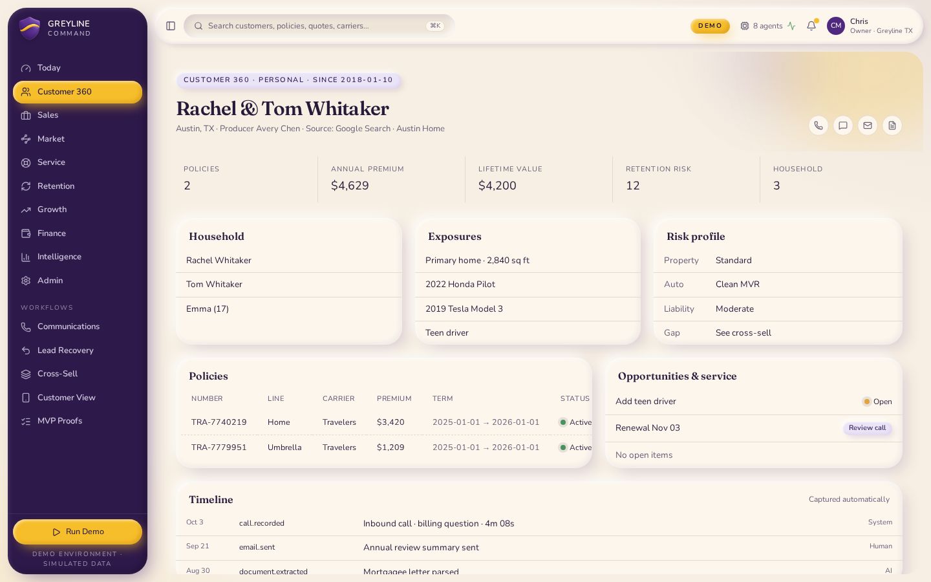Click the Review call button

(x=867, y=428)
